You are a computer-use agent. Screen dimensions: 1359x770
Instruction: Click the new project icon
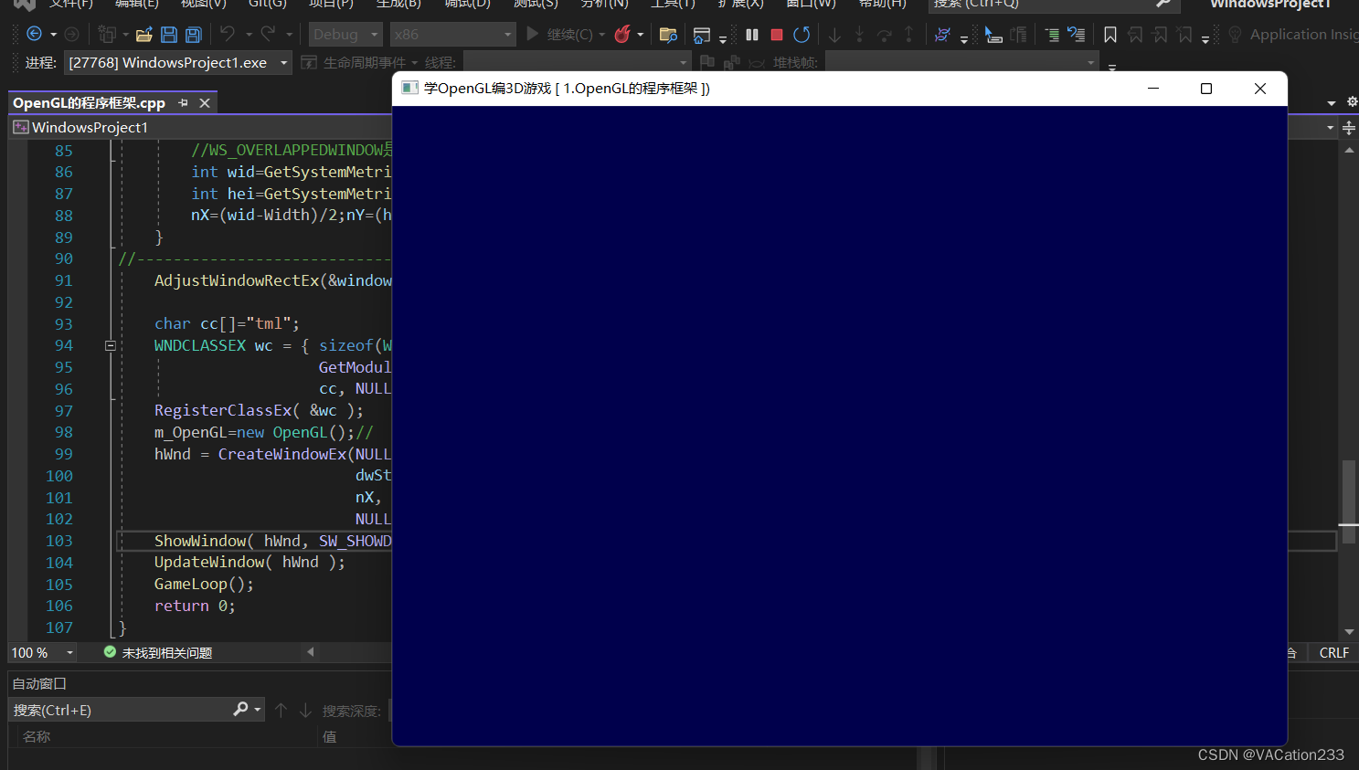tap(107, 35)
